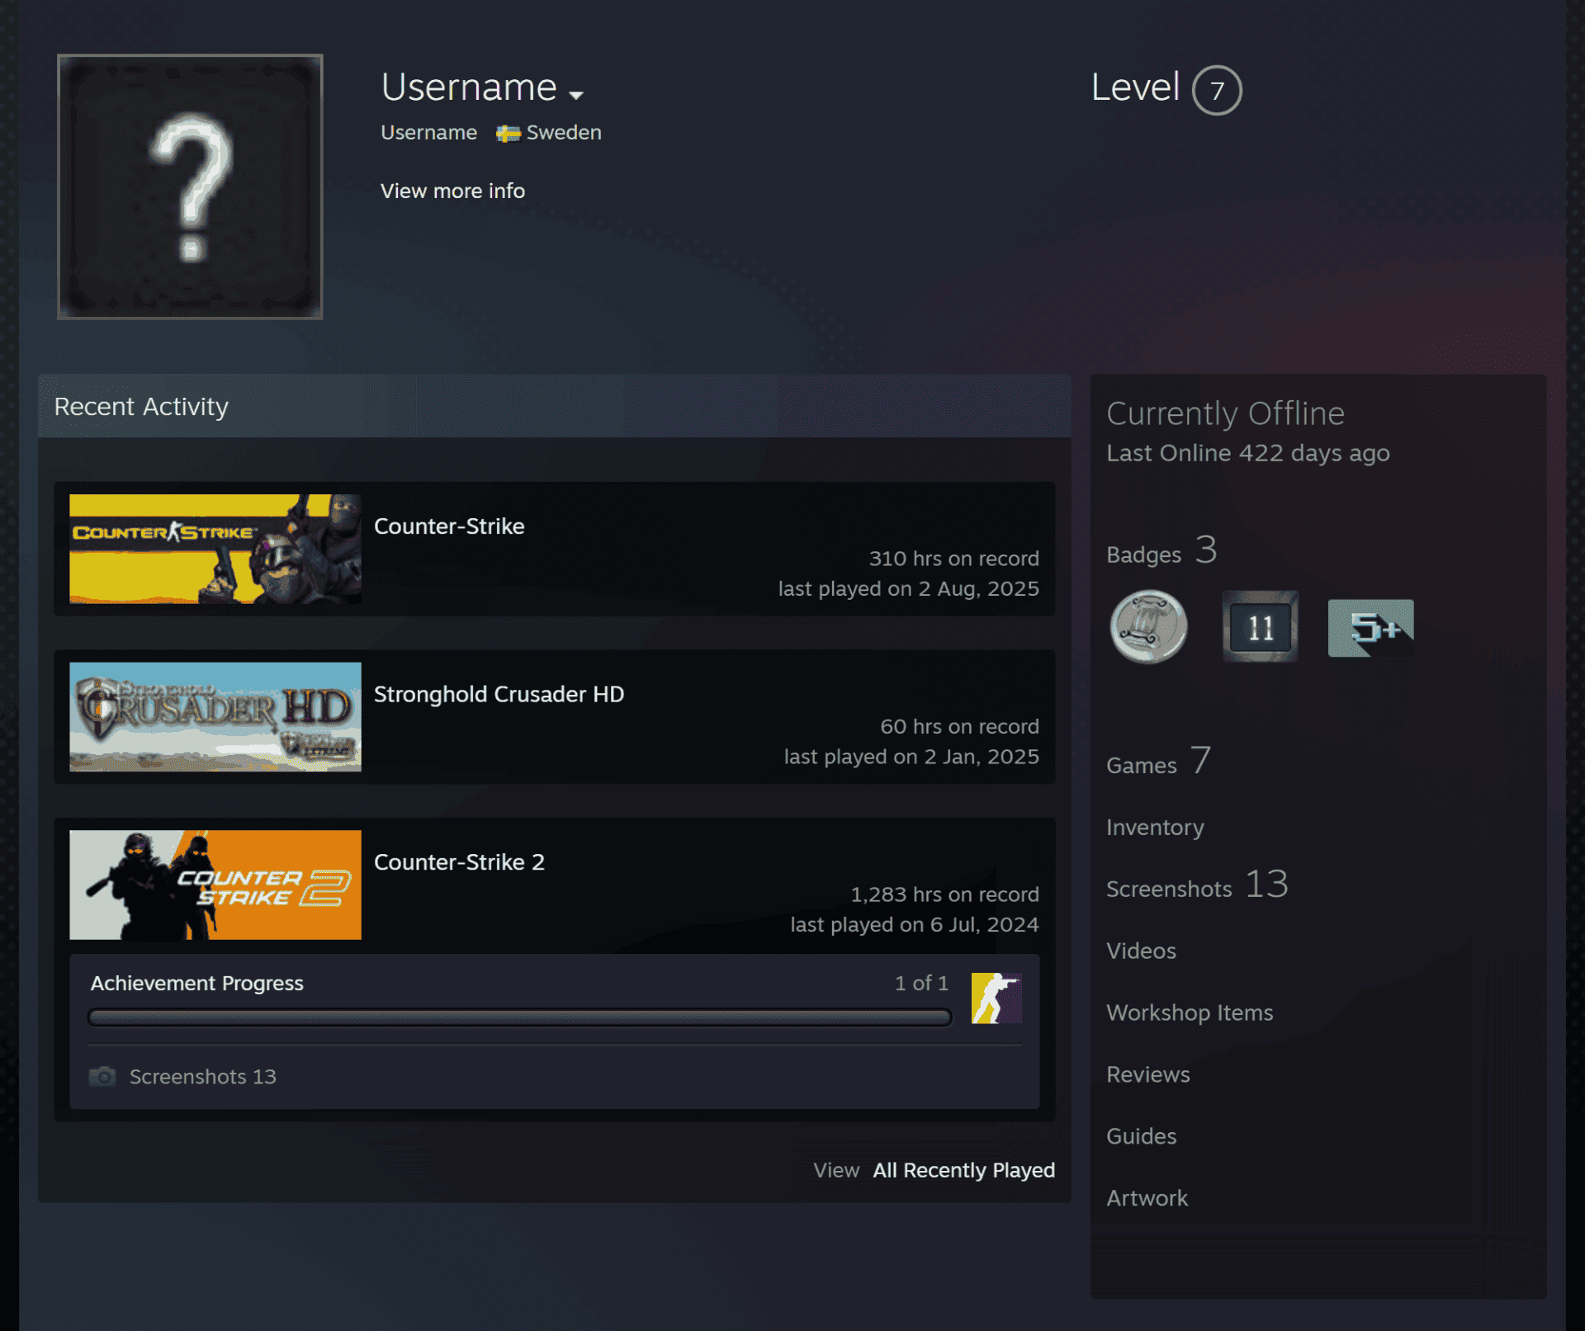Click the 'Currently Offline' status text
Image resolution: width=1585 pixels, height=1331 pixels.
click(x=1225, y=414)
